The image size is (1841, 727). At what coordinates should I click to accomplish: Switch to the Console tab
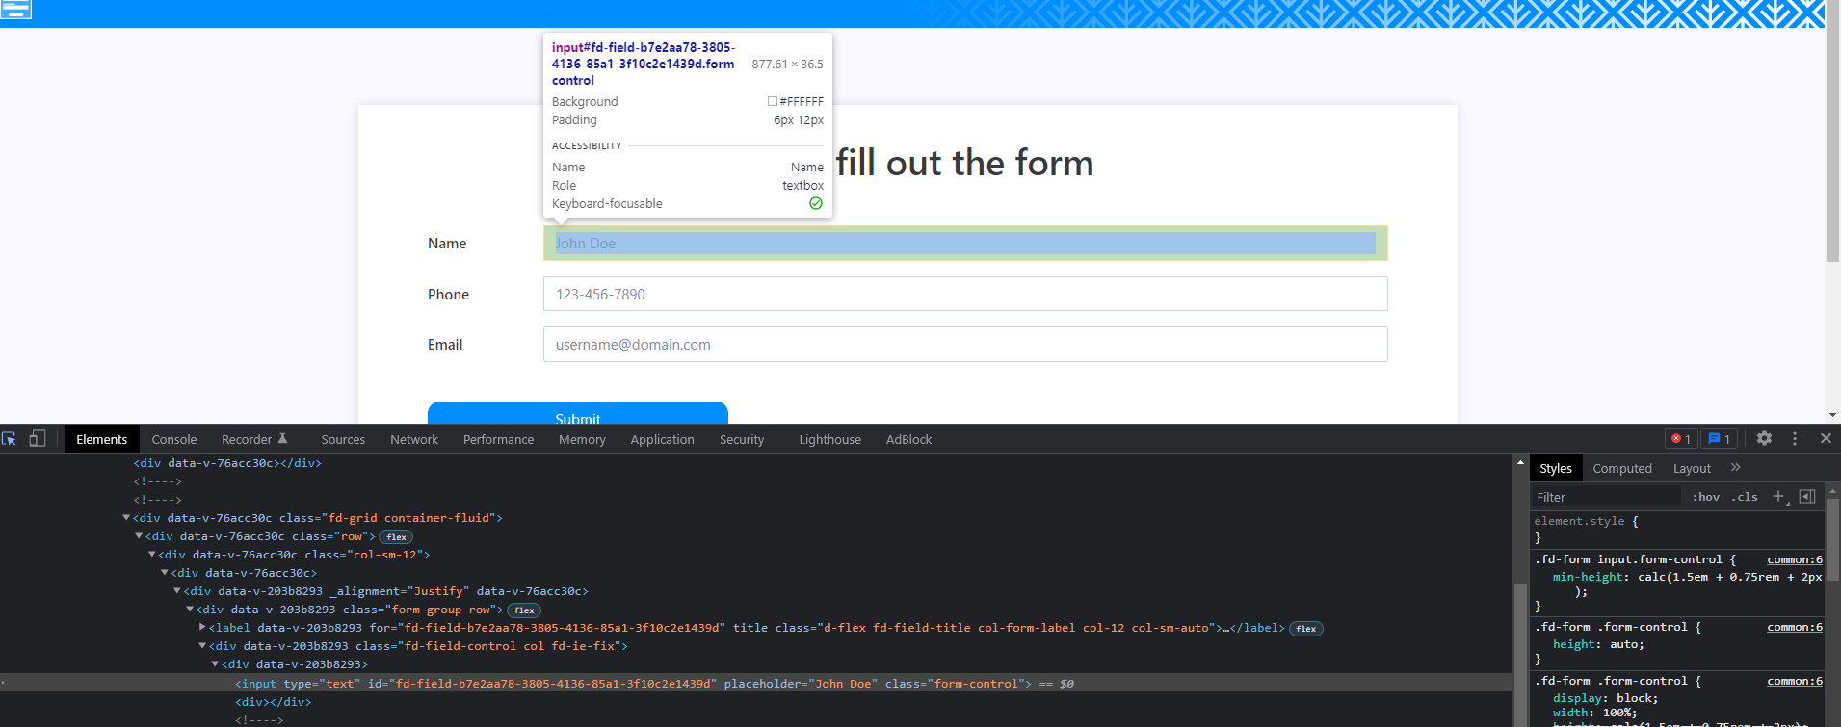click(173, 439)
